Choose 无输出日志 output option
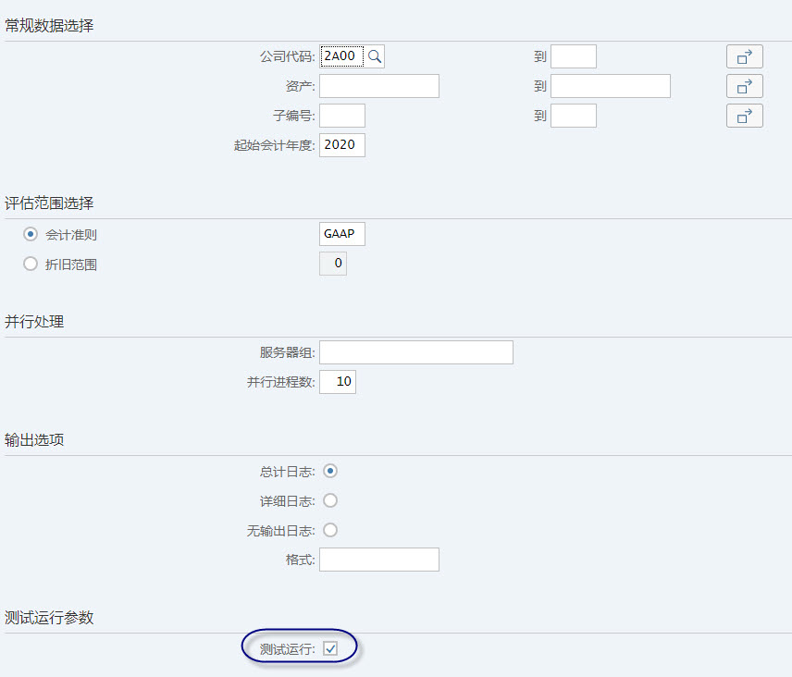This screenshot has width=792, height=677. pos(330,530)
